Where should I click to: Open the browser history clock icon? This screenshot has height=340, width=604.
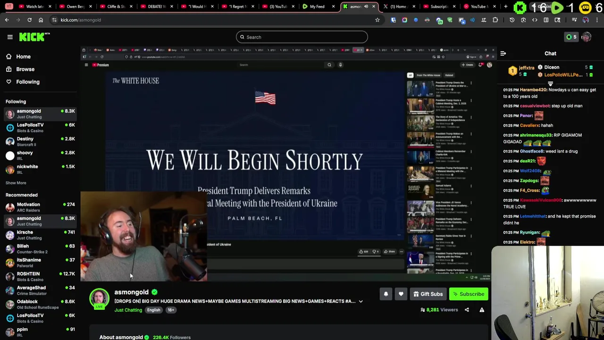[x=512, y=20]
